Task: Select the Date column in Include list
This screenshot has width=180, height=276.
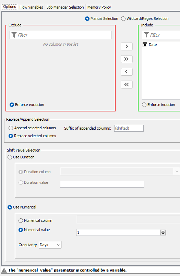Action: point(161,45)
